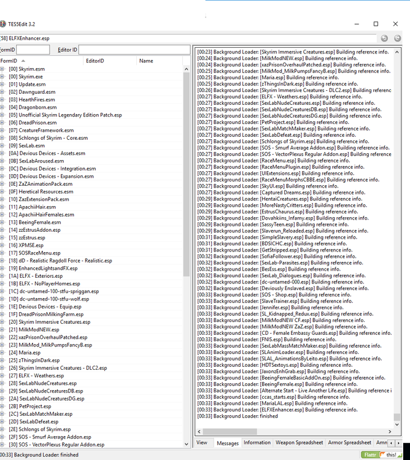Minimize the TES5Edit window
Screen dimensions: 410x460
(x=357, y=24)
